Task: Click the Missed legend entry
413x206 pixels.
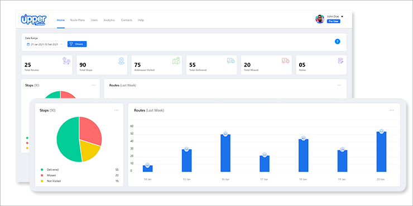Action: (x=80, y=175)
